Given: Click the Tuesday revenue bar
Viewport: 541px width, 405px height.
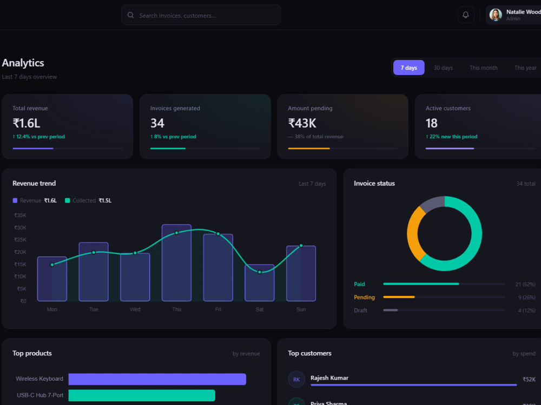Looking at the screenshot, I should 94,272.
